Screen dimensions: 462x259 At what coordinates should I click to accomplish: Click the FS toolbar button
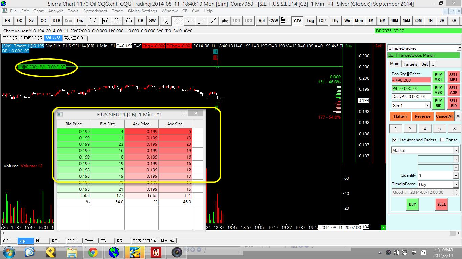pyautogui.click(x=7, y=21)
